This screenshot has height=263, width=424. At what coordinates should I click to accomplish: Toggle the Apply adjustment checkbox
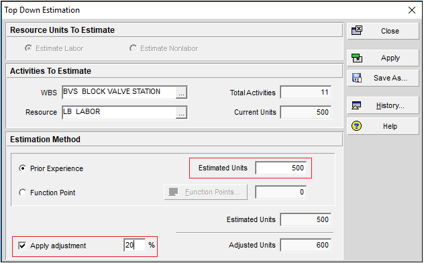22,246
